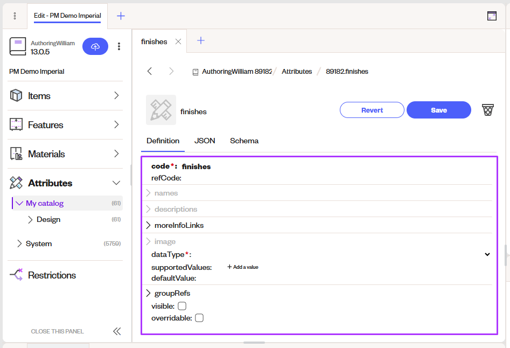Toggle the visible checkbox
This screenshot has width=510, height=348.
[x=182, y=306]
